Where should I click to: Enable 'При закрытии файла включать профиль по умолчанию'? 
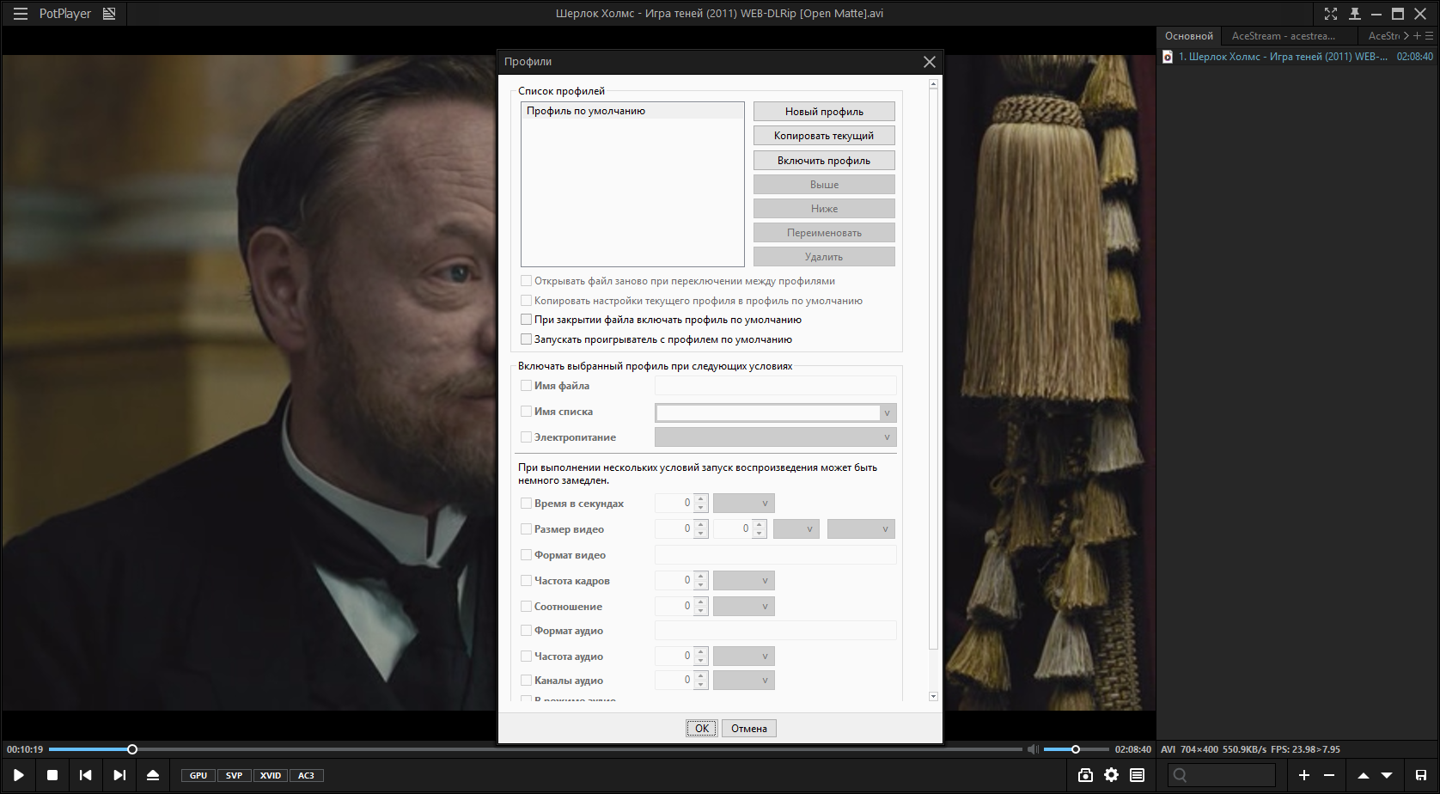click(527, 320)
